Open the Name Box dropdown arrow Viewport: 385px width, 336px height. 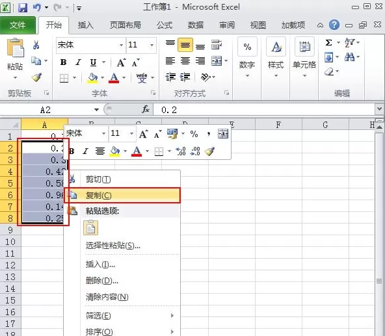pos(96,110)
